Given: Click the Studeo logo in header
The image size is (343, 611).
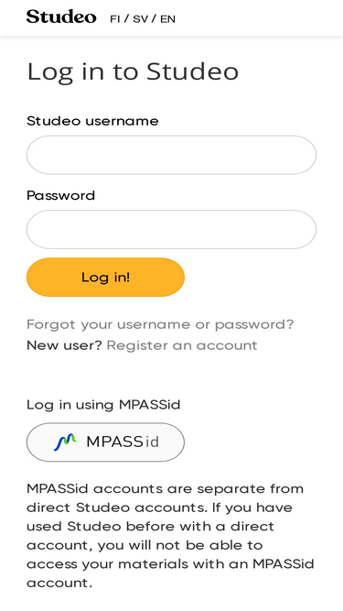Looking at the screenshot, I should coord(61,17).
